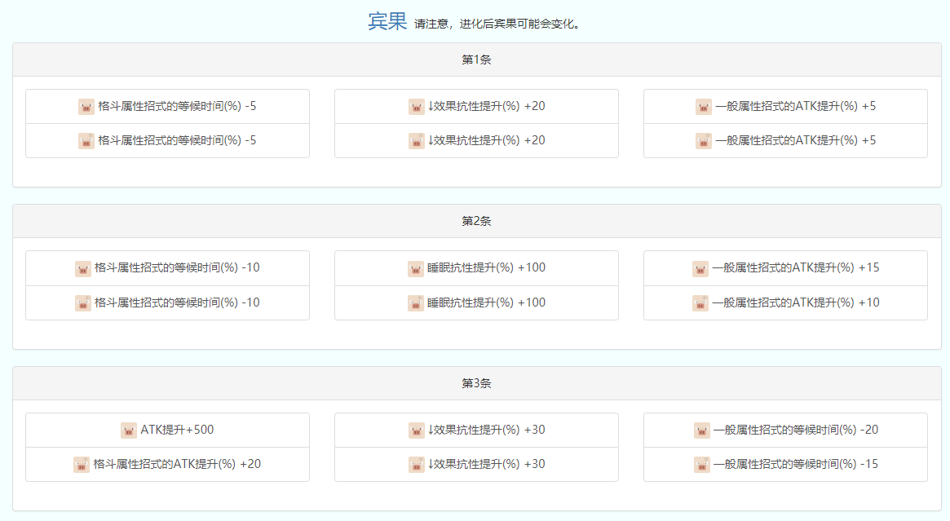This screenshot has width=950, height=521.
Task: Select the icon beside 一般属性招式的ATK提升(%) +15
Action: coord(700,268)
